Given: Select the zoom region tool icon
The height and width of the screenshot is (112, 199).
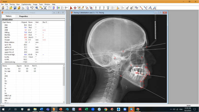Looking at the screenshot, I should pyautogui.click(x=41, y=8).
